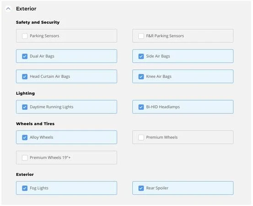Collapse the Exterior section chevron
The width and height of the screenshot is (253, 206).
tap(8, 9)
